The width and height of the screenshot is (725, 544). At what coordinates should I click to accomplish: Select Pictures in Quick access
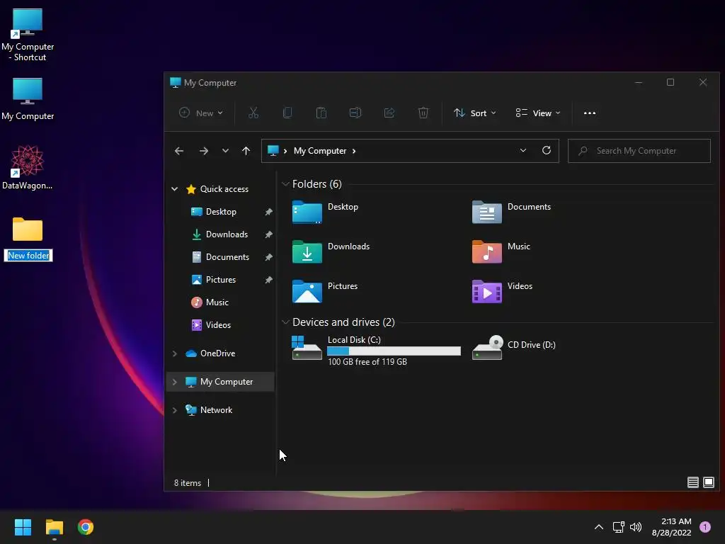pos(221,279)
